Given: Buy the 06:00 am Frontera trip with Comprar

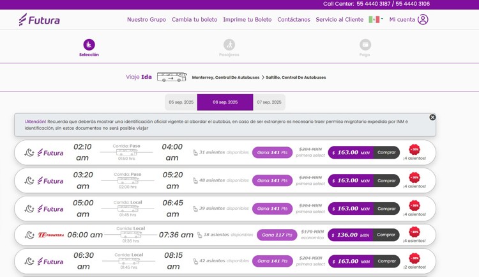Looking at the screenshot, I should pos(386,235).
